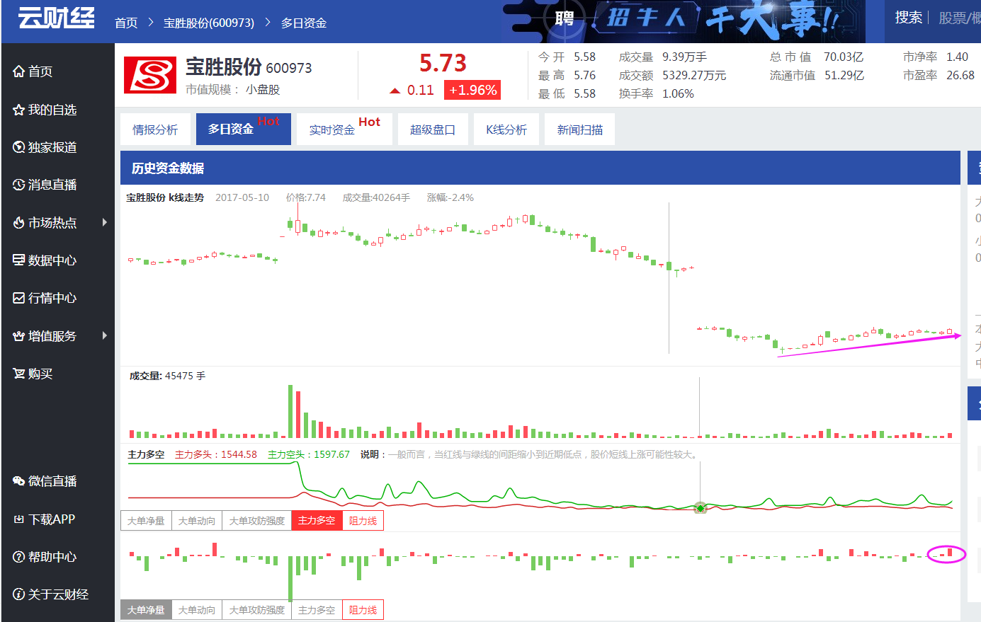Viewport: 981px width, 622px height.
Task: Click the 搜索 button in header
Action: pos(908,18)
